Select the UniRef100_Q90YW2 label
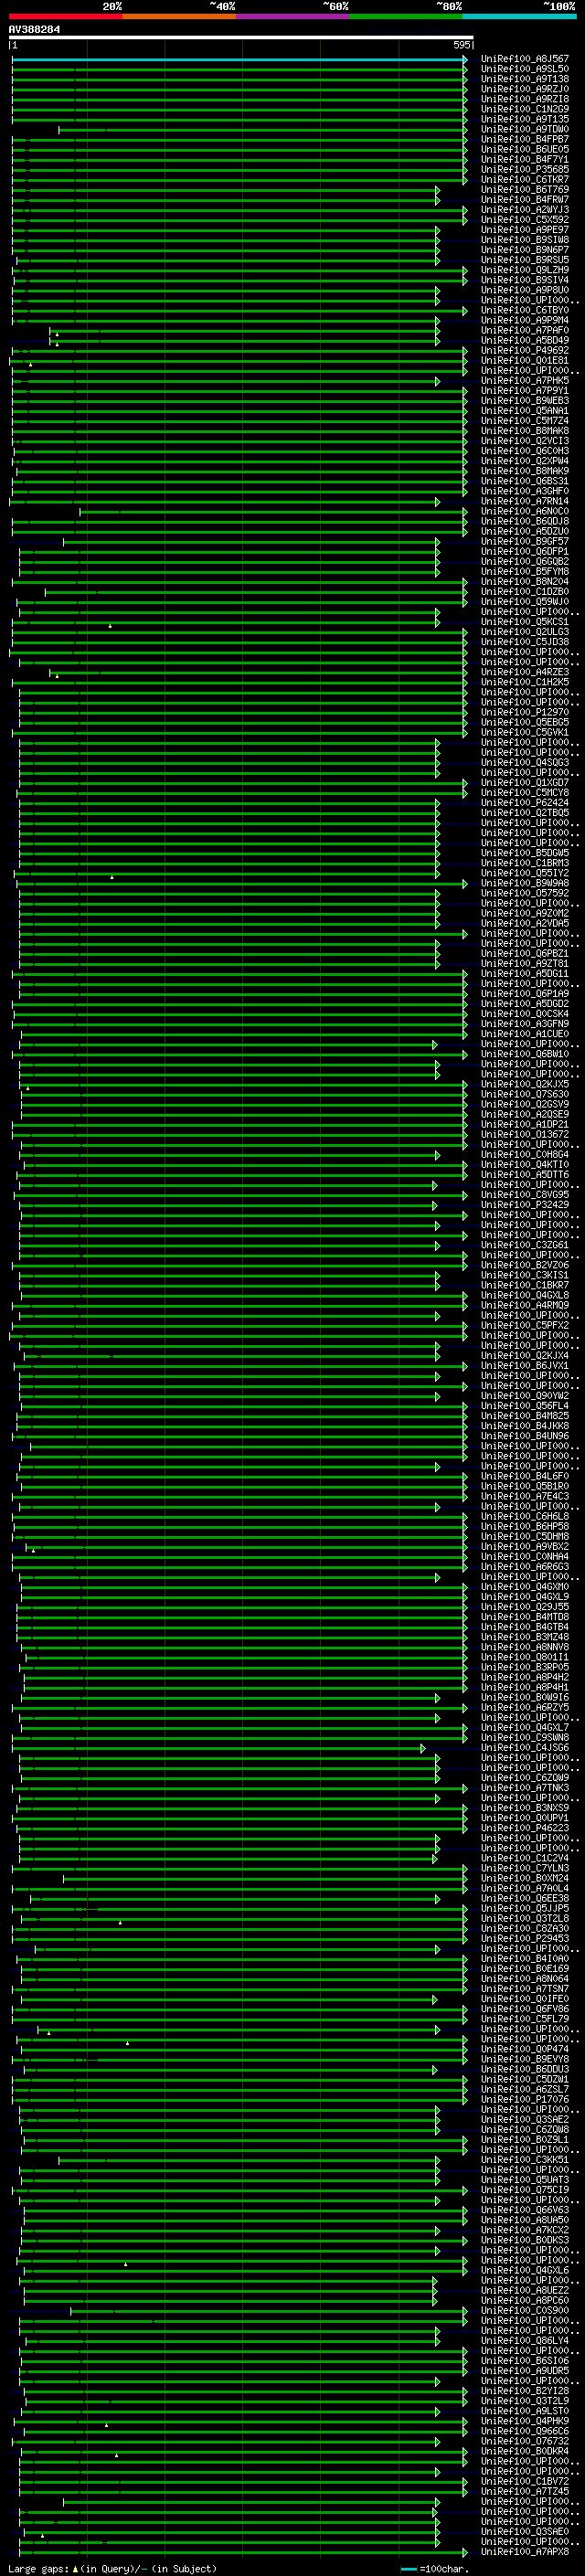The width and height of the screenshot is (585, 2576). point(524,1395)
